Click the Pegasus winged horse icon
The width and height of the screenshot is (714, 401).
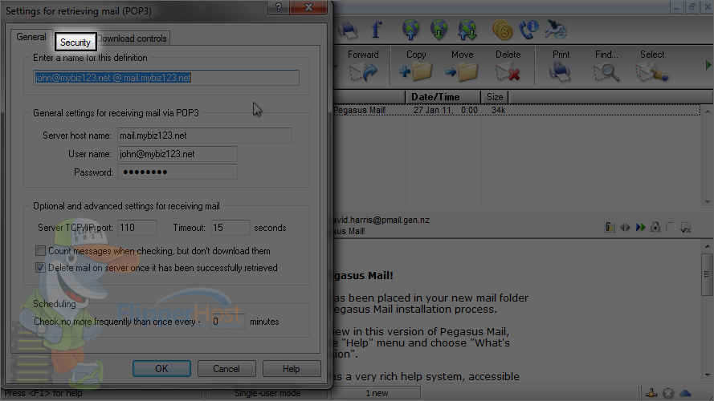(556, 30)
